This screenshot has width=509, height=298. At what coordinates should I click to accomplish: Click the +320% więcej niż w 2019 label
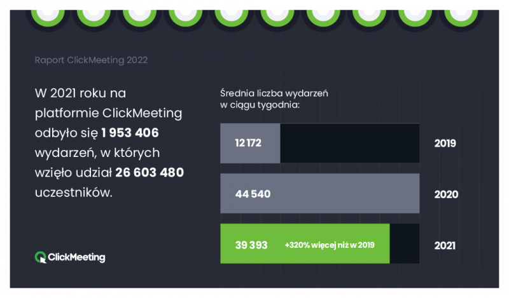330,245
